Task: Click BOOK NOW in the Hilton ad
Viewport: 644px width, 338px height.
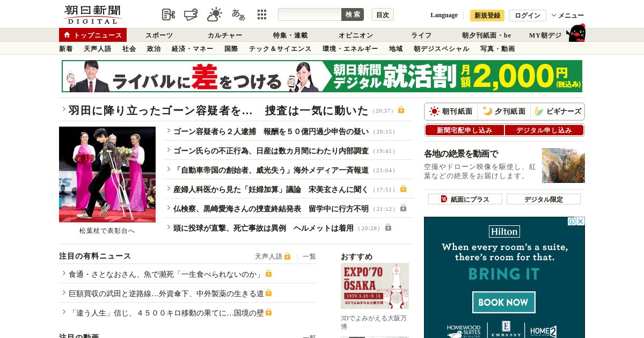Action: (504, 302)
